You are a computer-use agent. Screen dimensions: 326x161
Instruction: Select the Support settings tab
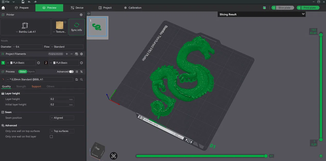click(x=36, y=87)
